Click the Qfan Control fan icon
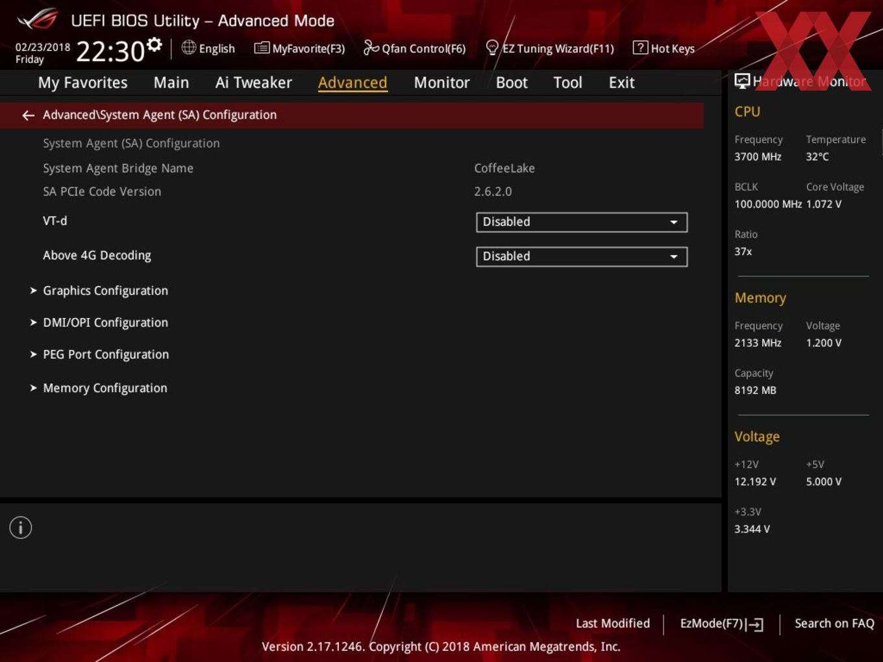This screenshot has width=883, height=662. tap(371, 47)
